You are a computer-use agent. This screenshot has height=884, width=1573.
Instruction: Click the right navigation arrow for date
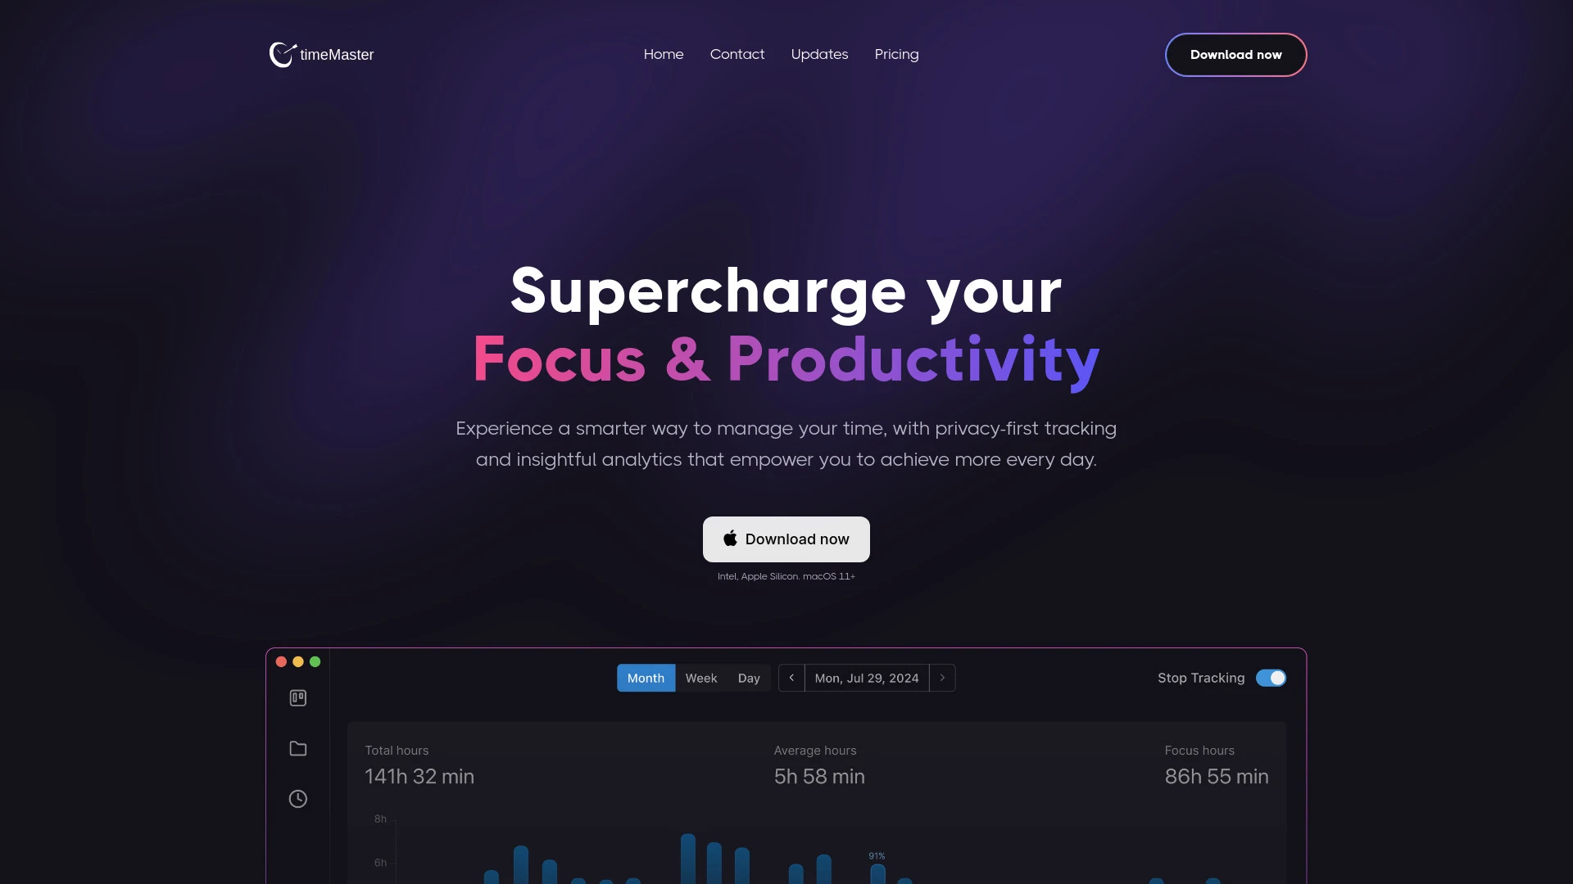pyautogui.click(x=942, y=677)
